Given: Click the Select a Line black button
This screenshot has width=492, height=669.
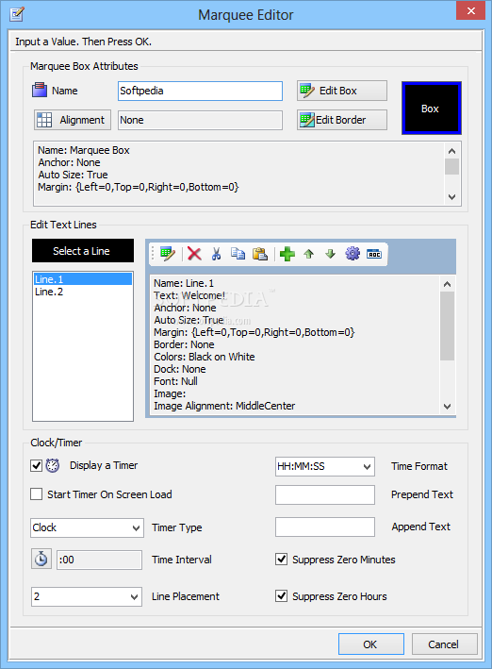Looking at the screenshot, I should (83, 250).
